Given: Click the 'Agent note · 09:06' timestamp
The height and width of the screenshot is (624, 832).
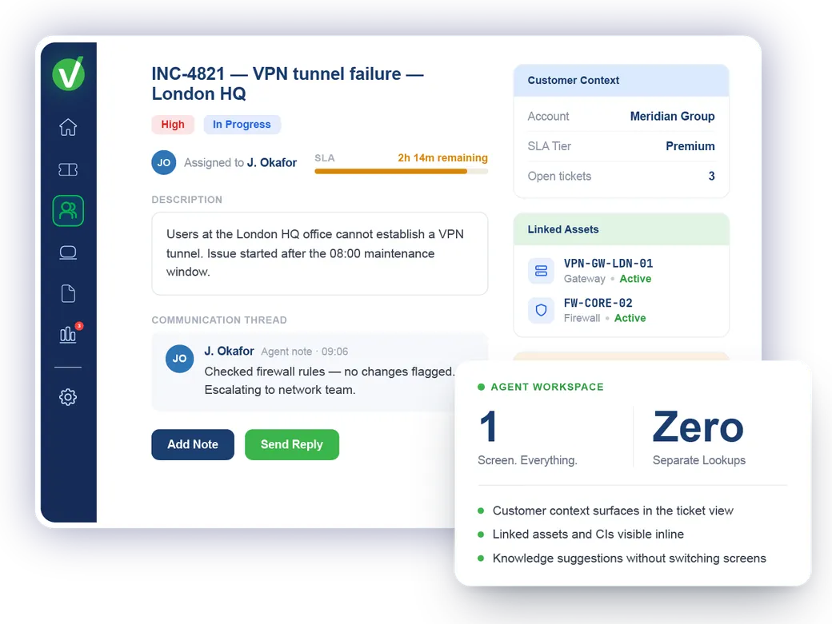Looking at the screenshot, I should (x=305, y=352).
